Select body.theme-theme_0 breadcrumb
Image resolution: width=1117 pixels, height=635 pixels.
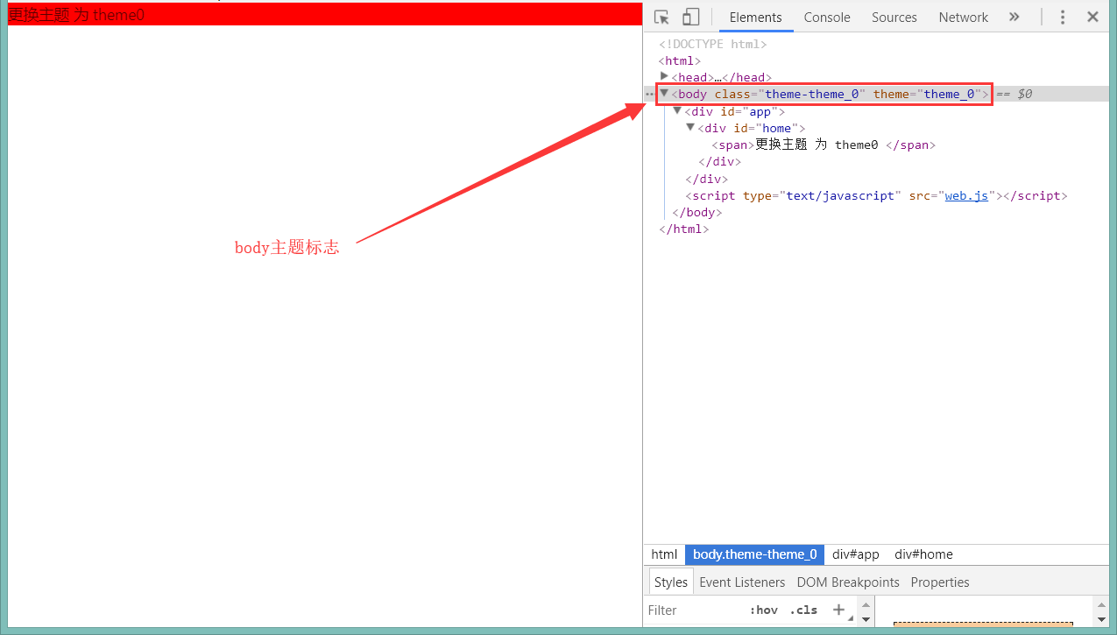(754, 554)
